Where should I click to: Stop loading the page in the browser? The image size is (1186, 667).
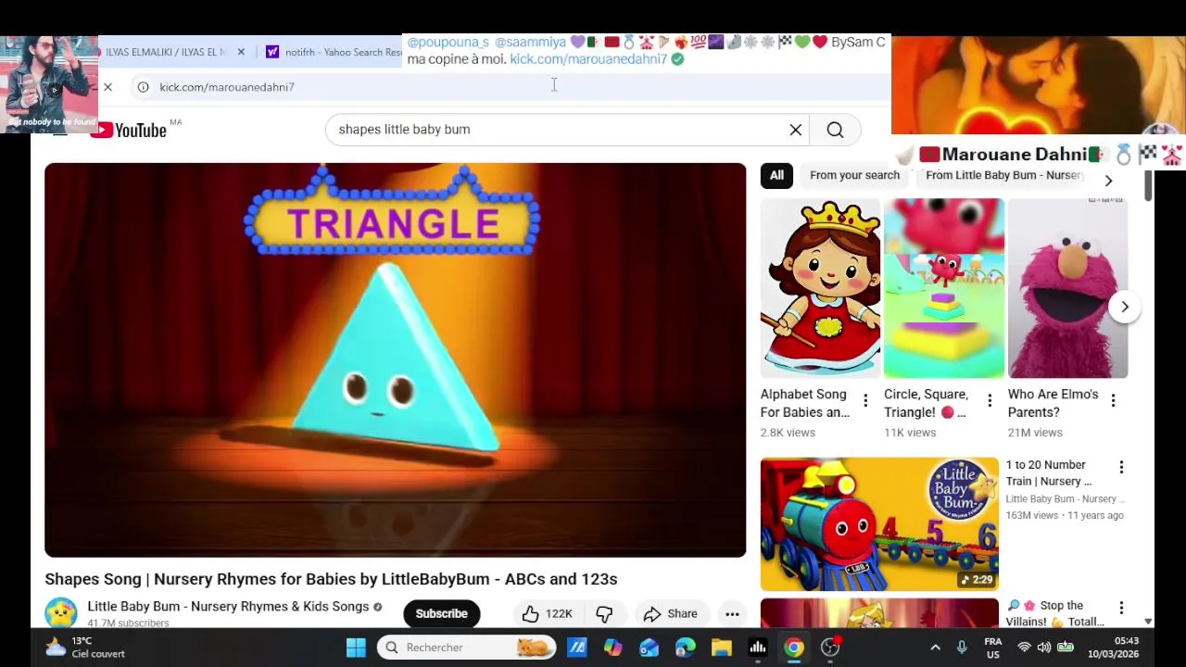pyautogui.click(x=107, y=87)
